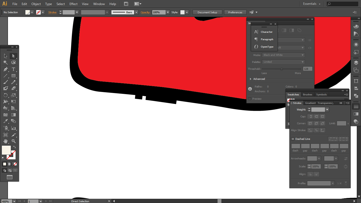This screenshot has height=203, width=361.
Task: Click the Document Setup button
Action: click(207, 12)
